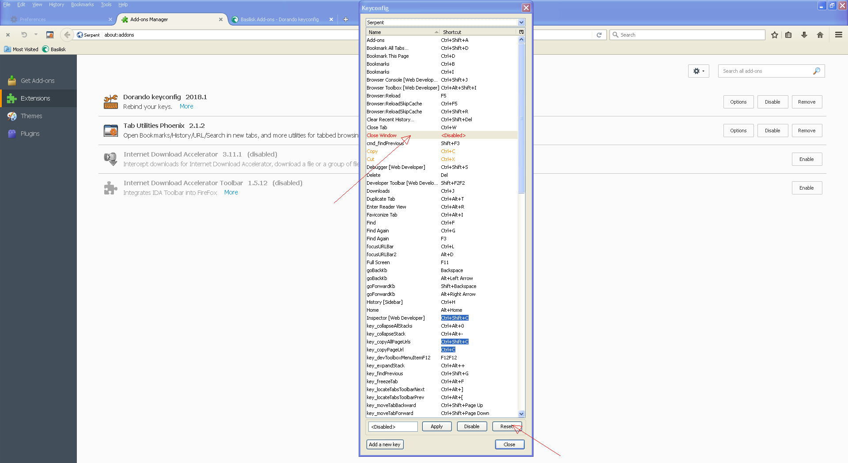This screenshot has width=848, height=463.
Task: Click the Disable button in Keyconfig dialog
Action: 472,426
